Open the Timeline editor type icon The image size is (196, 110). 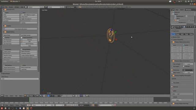[x=2, y=105]
